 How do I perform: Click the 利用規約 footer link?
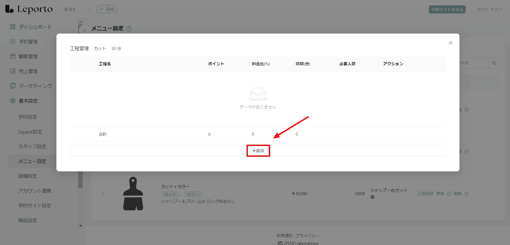(285, 236)
